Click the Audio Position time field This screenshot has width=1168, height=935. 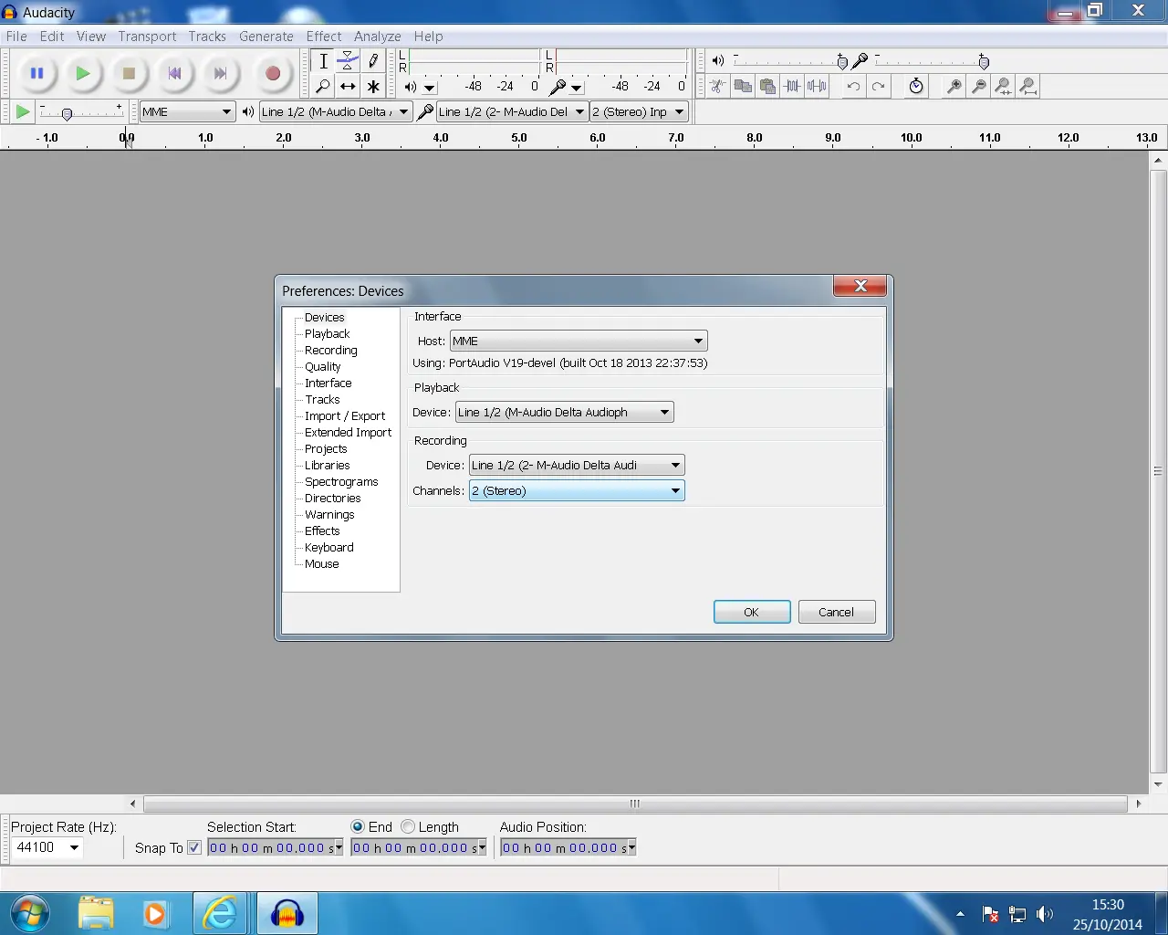568,847
